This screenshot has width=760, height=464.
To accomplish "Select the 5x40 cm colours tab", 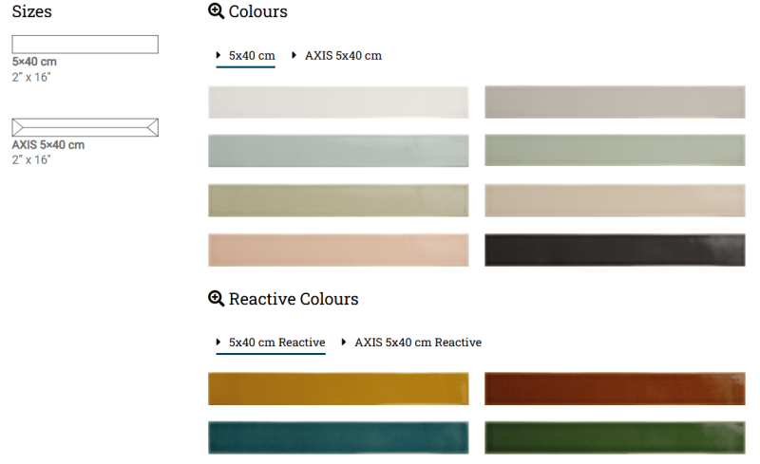I will tap(252, 56).
